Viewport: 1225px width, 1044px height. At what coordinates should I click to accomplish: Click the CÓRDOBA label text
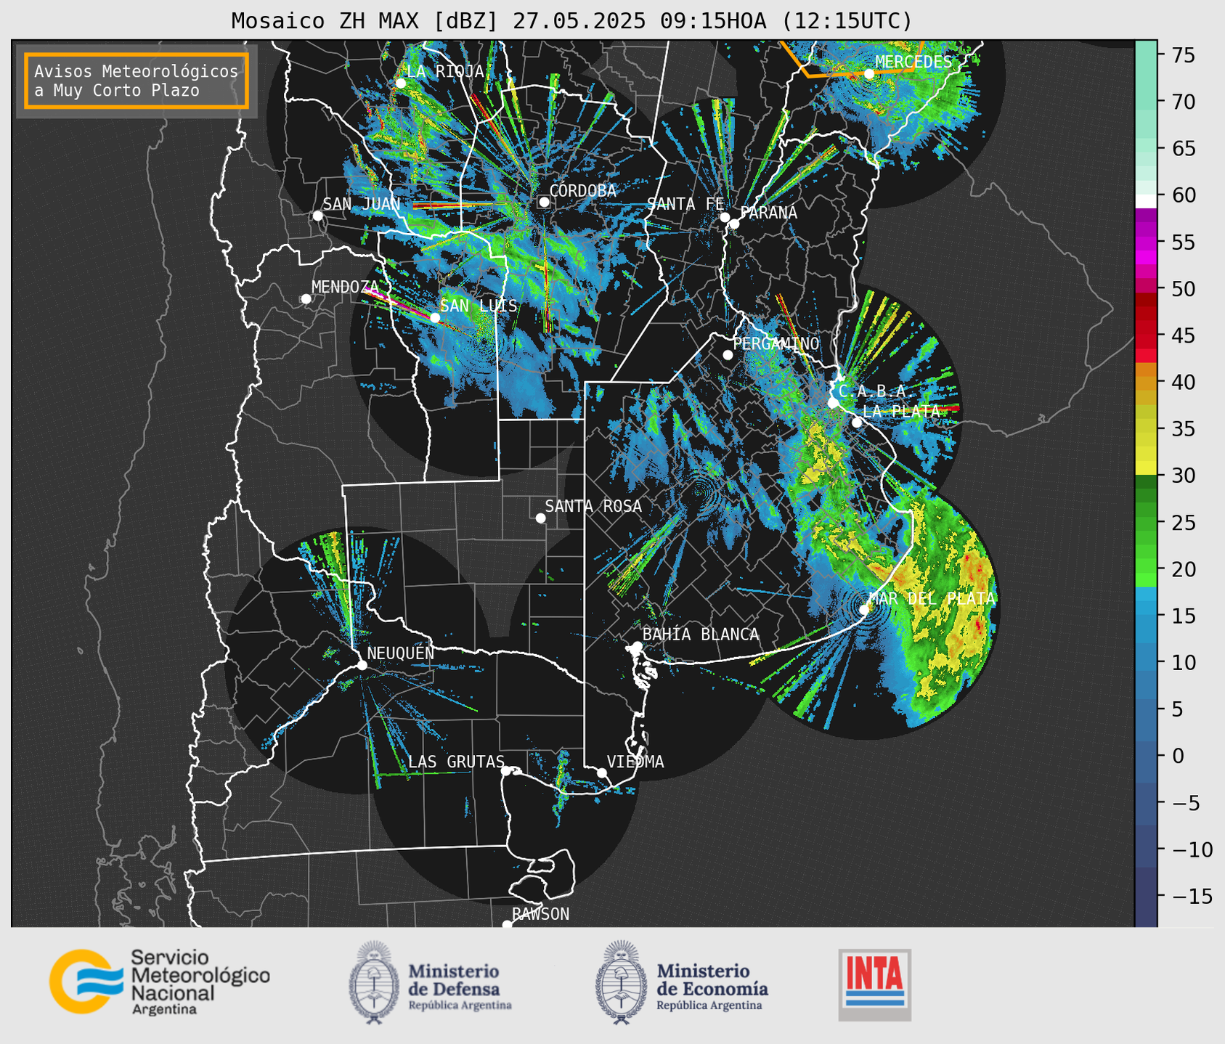click(x=582, y=190)
